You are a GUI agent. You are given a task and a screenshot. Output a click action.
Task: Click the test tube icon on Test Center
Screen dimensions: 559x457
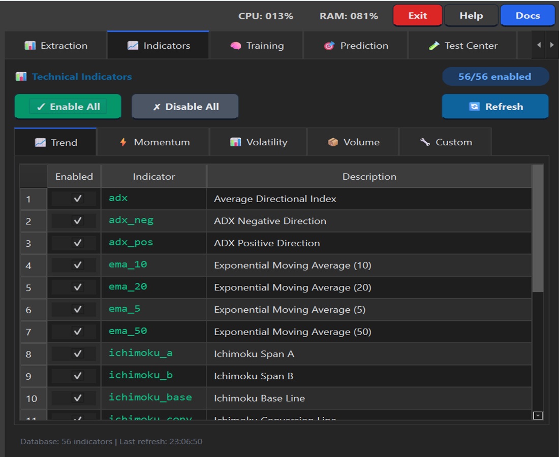[x=433, y=46]
